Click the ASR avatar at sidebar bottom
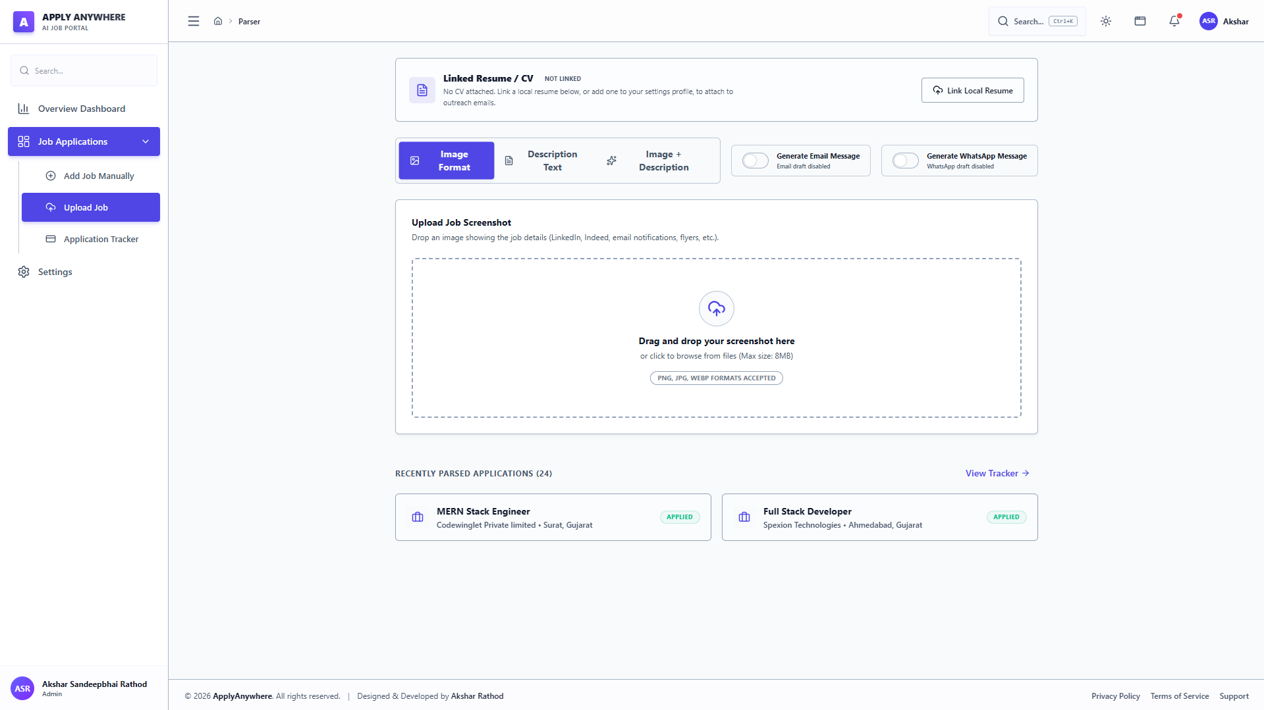 coord(22,688)
